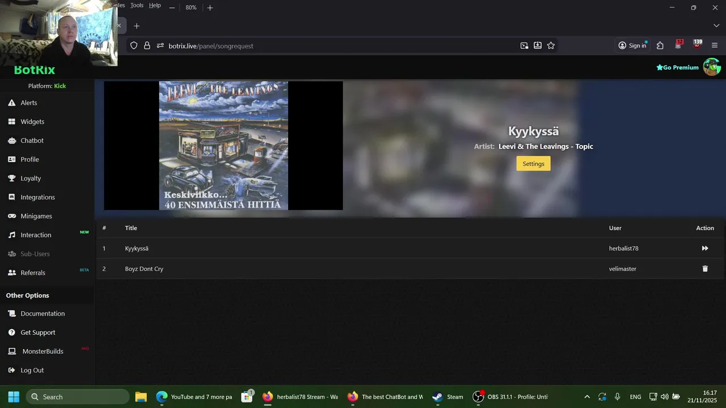Click the 80% zoom level indicator
726x408 pixels.
click(x=191, y=7)
